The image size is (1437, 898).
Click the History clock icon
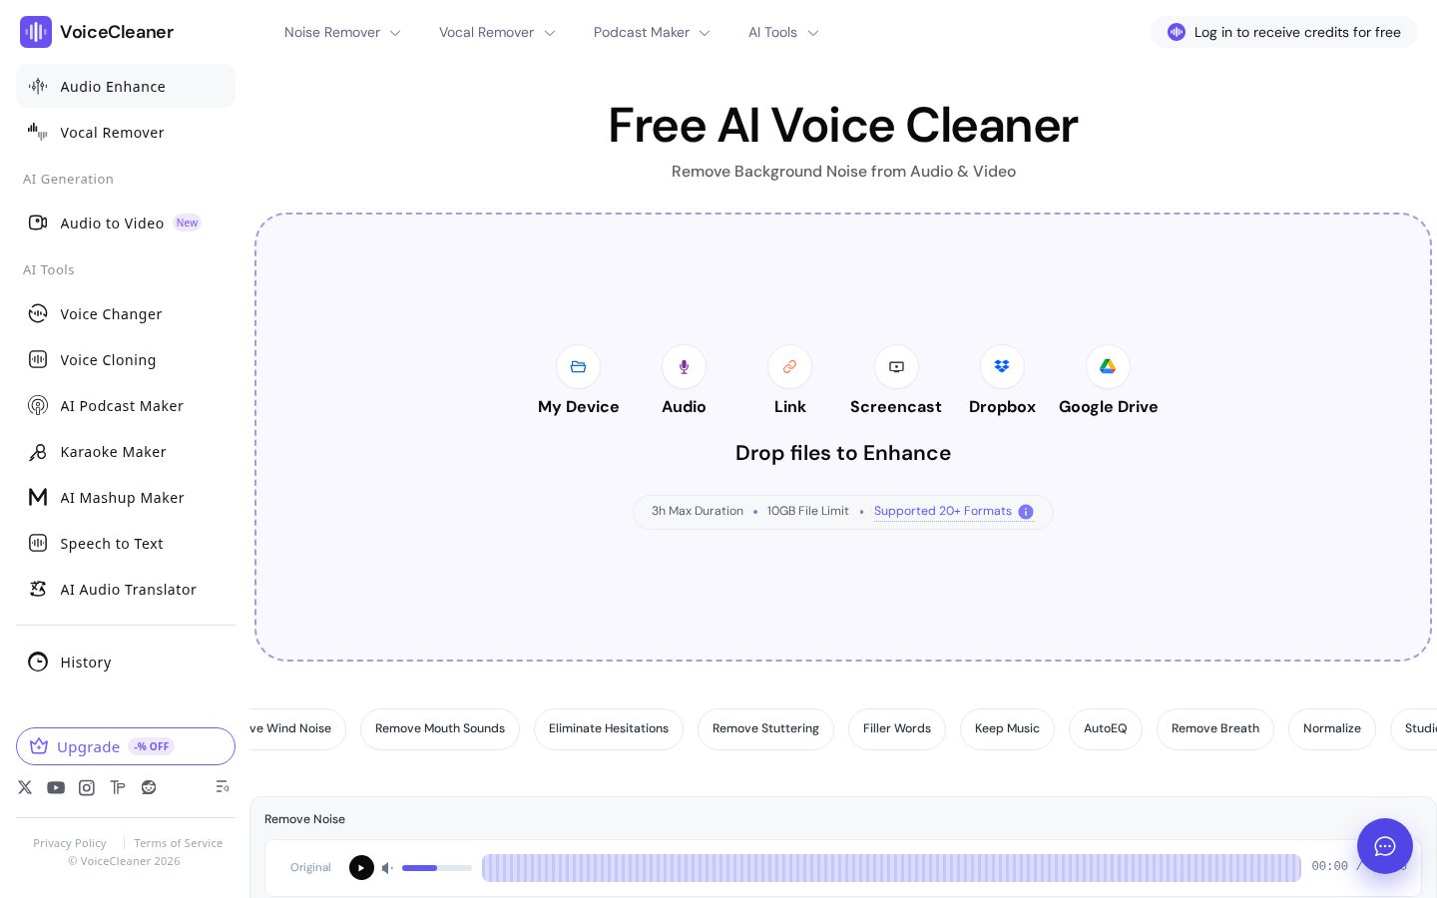point(38,662)
